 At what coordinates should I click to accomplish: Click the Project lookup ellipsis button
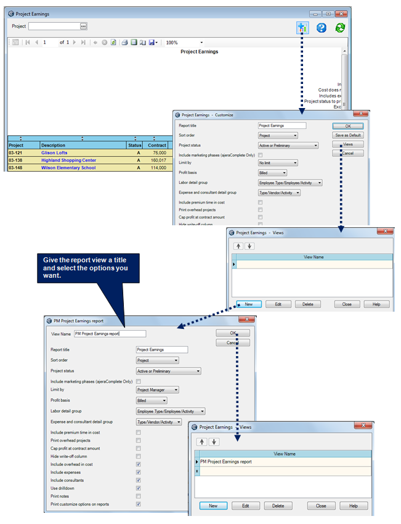(x=84, y=27)
